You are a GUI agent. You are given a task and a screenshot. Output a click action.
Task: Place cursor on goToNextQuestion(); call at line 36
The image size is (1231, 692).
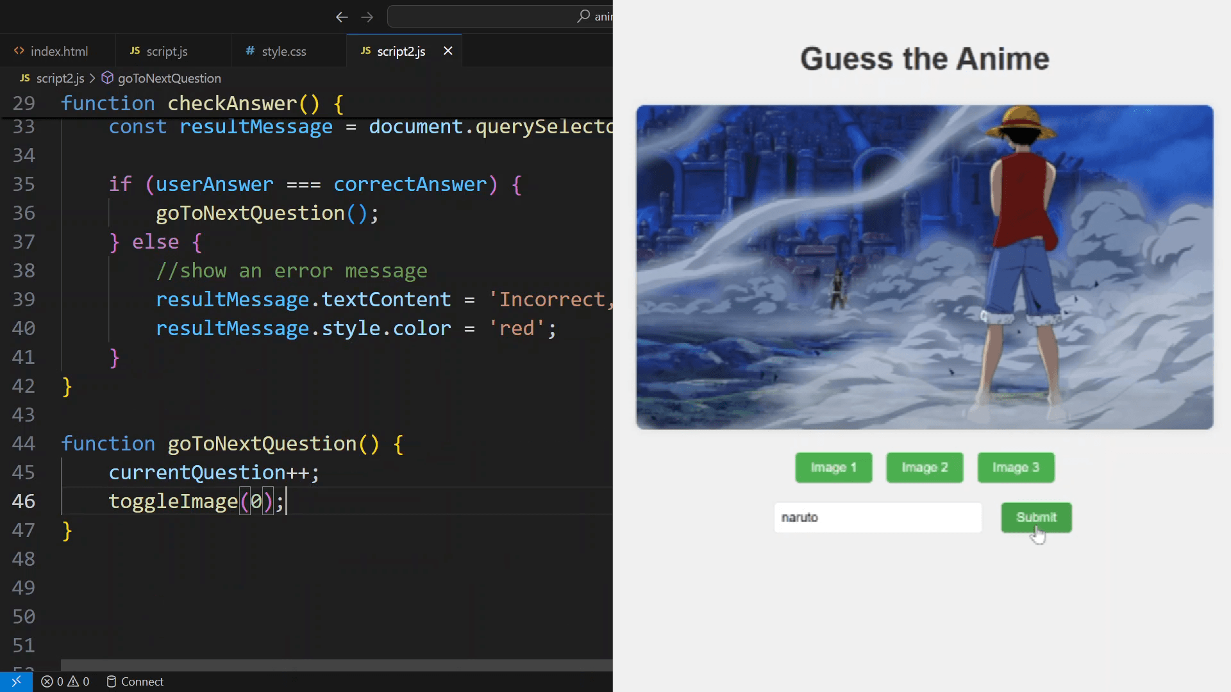tap(267, 213)
